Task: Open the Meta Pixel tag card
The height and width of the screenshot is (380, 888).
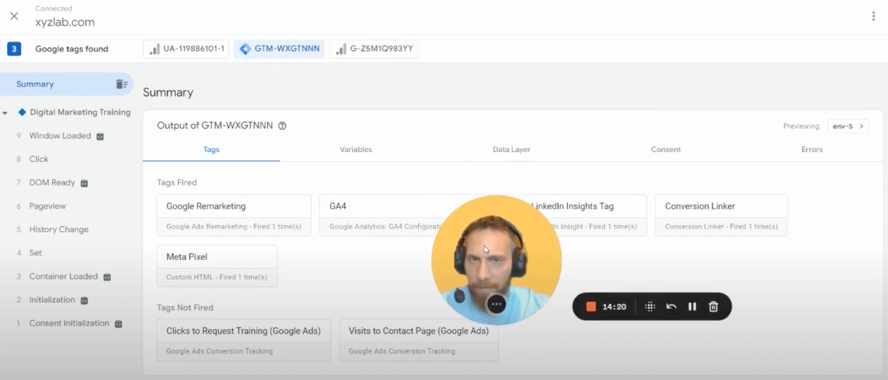Action: coord(217,266)
